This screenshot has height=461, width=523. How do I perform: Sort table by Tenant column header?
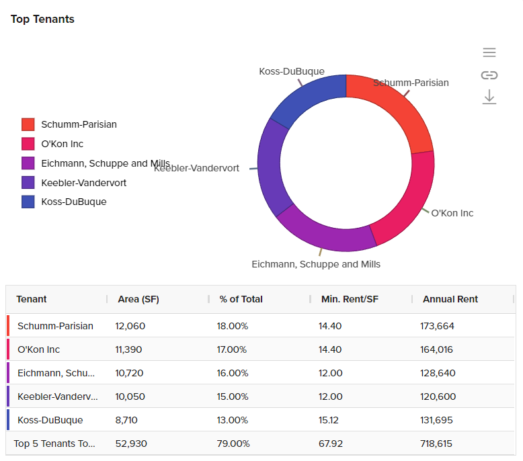click(x=32, y=299)
